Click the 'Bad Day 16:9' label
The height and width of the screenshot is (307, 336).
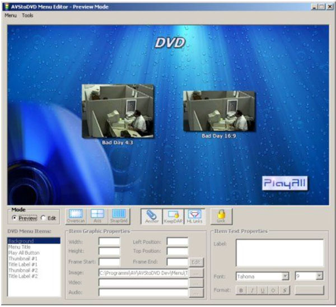[x=219, y=136]
